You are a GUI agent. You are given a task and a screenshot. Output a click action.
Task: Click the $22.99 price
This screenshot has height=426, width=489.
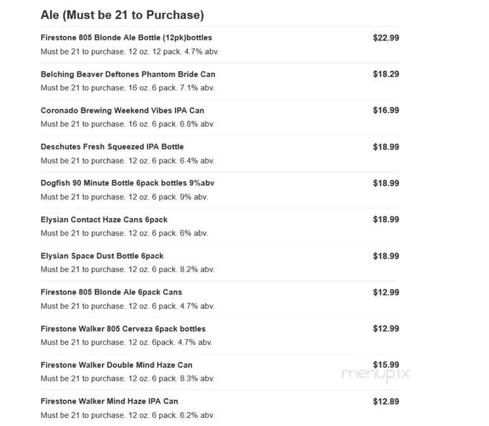point(386,38)
